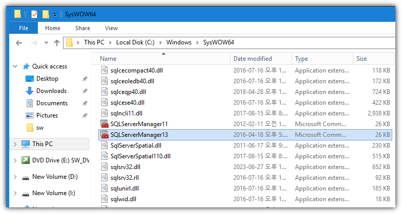The height and width of the screenshot is (214, 402).
Task: Switch to the View ribbon tab
Action: tap(111, 28)
